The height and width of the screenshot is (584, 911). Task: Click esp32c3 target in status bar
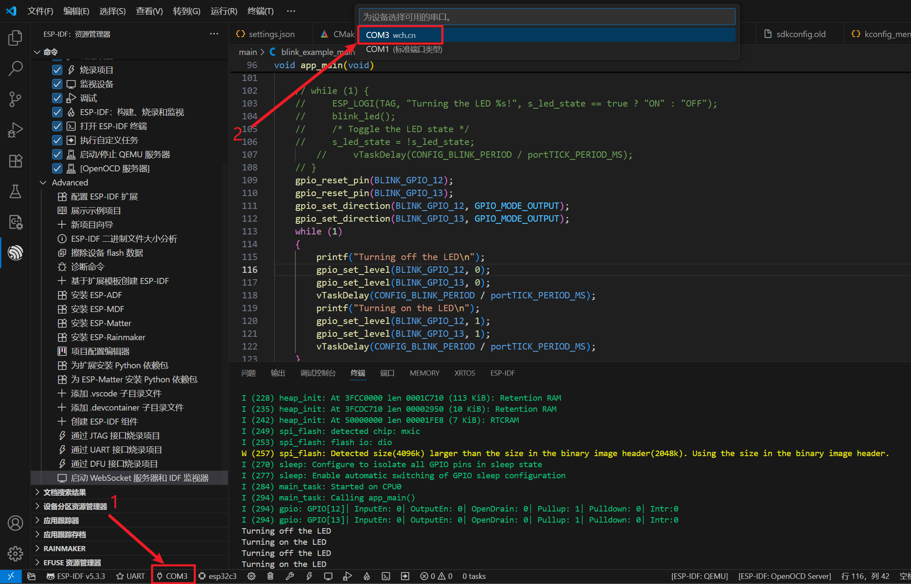218,576
